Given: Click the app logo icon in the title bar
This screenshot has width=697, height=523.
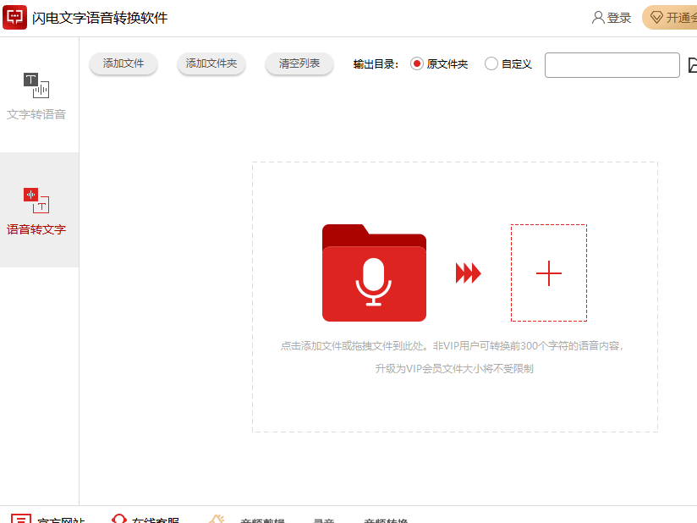Looking at the screenshot, I should click(14, 17).
